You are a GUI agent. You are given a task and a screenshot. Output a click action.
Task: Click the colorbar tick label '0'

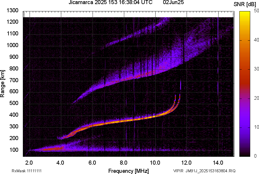255,156
